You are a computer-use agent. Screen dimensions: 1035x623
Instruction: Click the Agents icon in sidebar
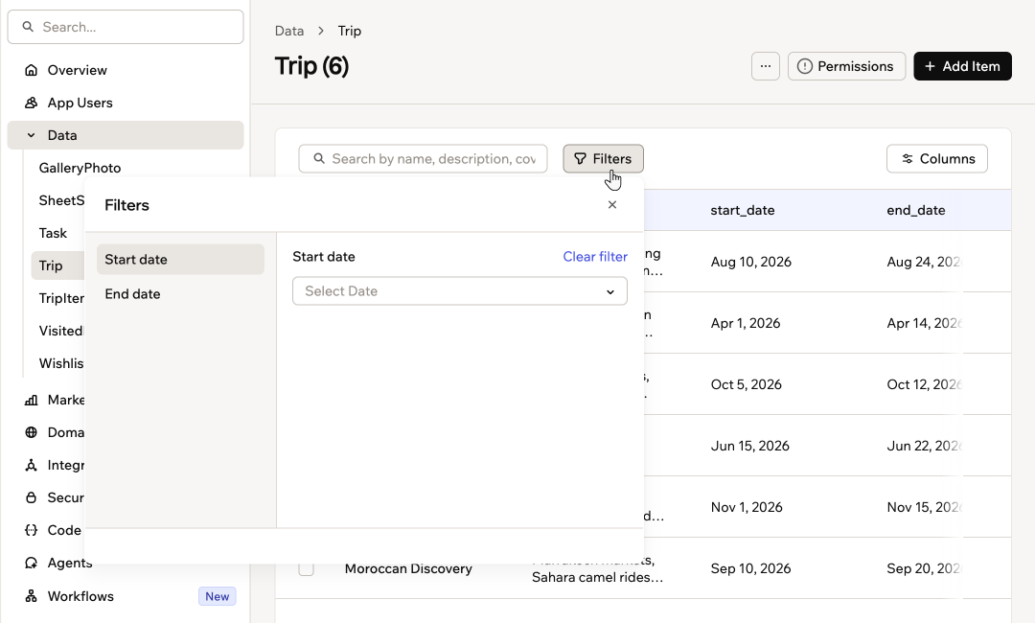(31, 563)
